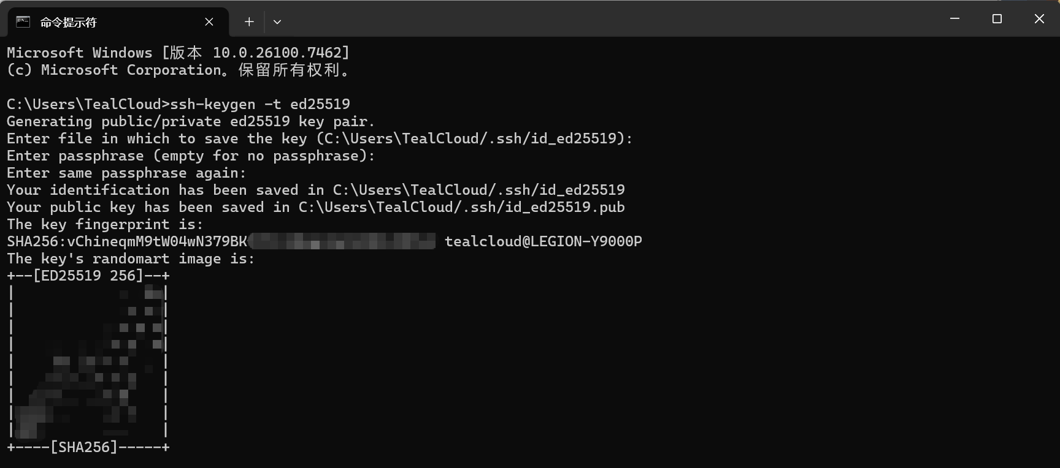Close the 命令提示符 tab

(x=209, y=22)
